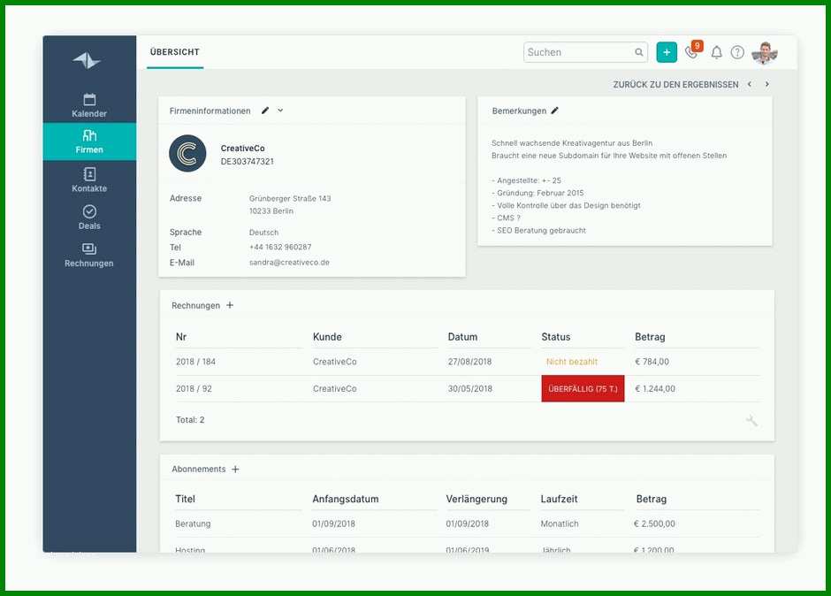Open the phone calls icon with badge
The width and height of the screenshot is (831, 596).
coord(693,51)
